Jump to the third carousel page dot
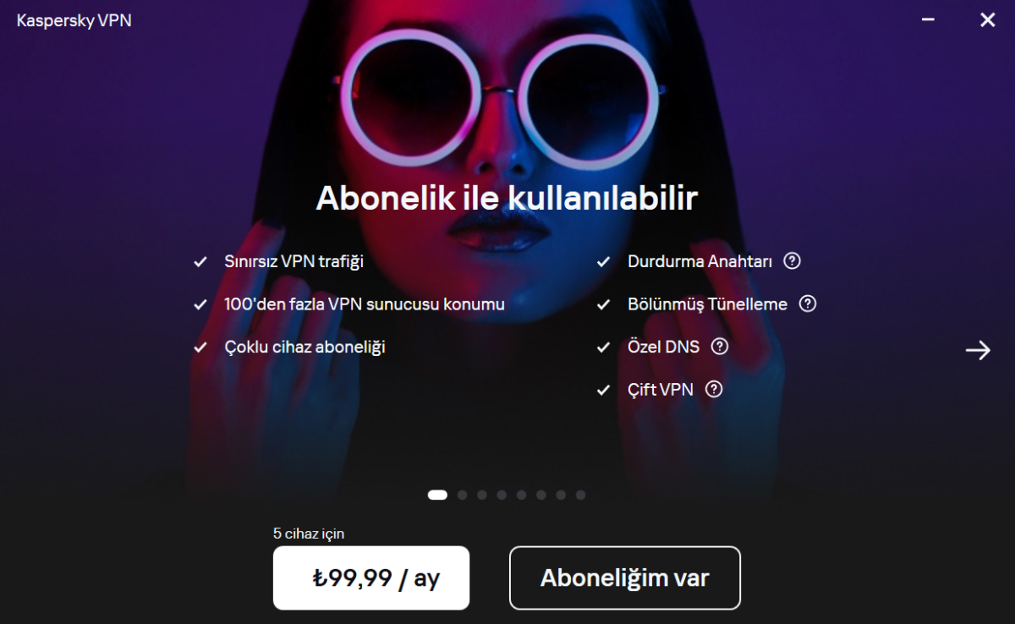The height and width of the screenshot is (624, 1015). coord(482,495)
